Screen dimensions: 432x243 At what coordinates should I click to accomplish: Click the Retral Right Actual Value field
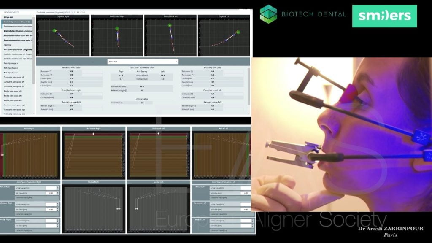(x=51, y=188)
